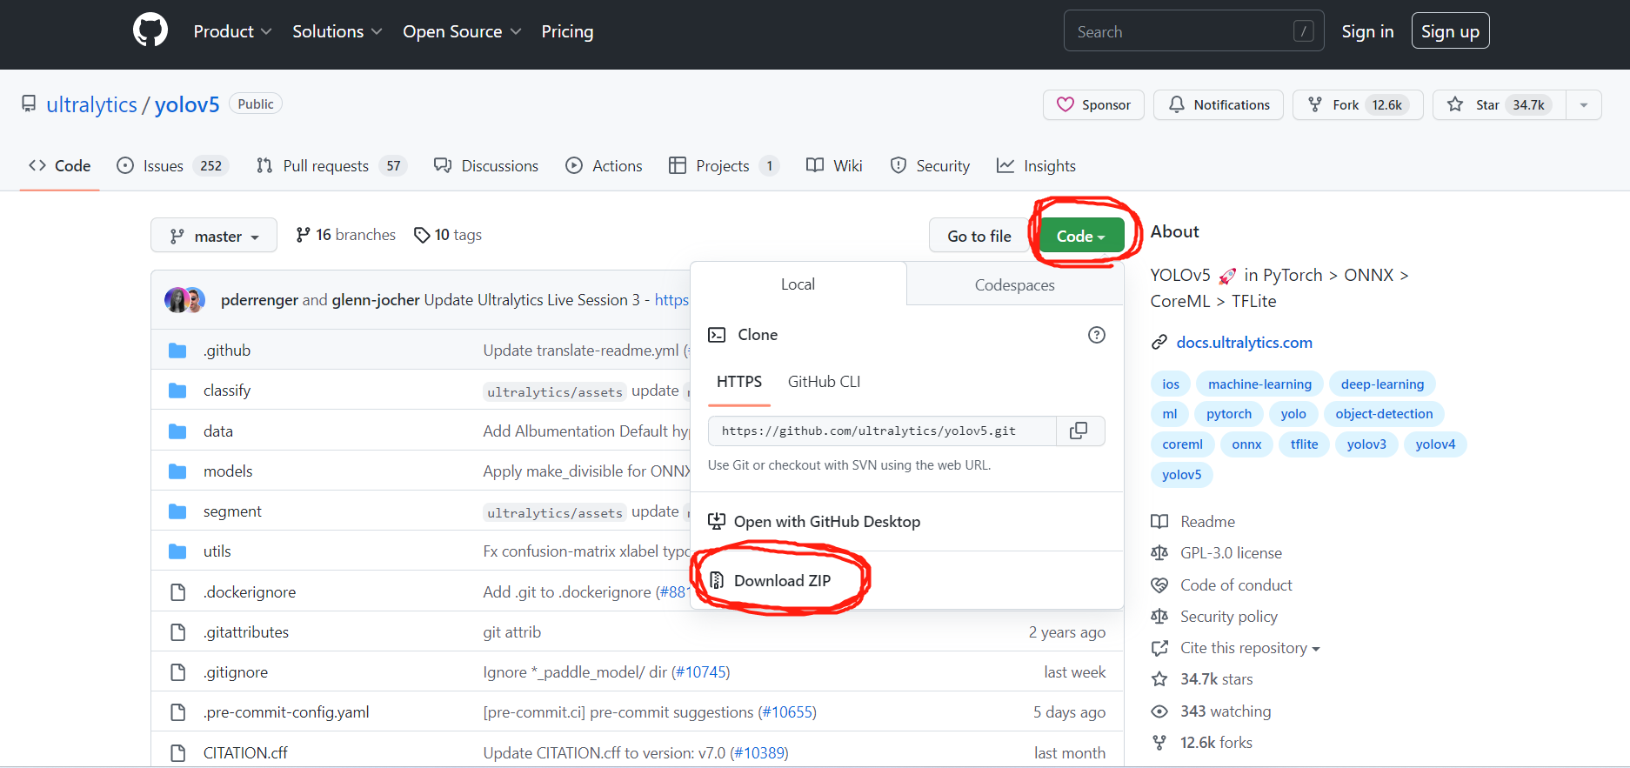Screen dimensions: 1630x768
Task: Open the data folder icon
Action: [x=177, y=431]
